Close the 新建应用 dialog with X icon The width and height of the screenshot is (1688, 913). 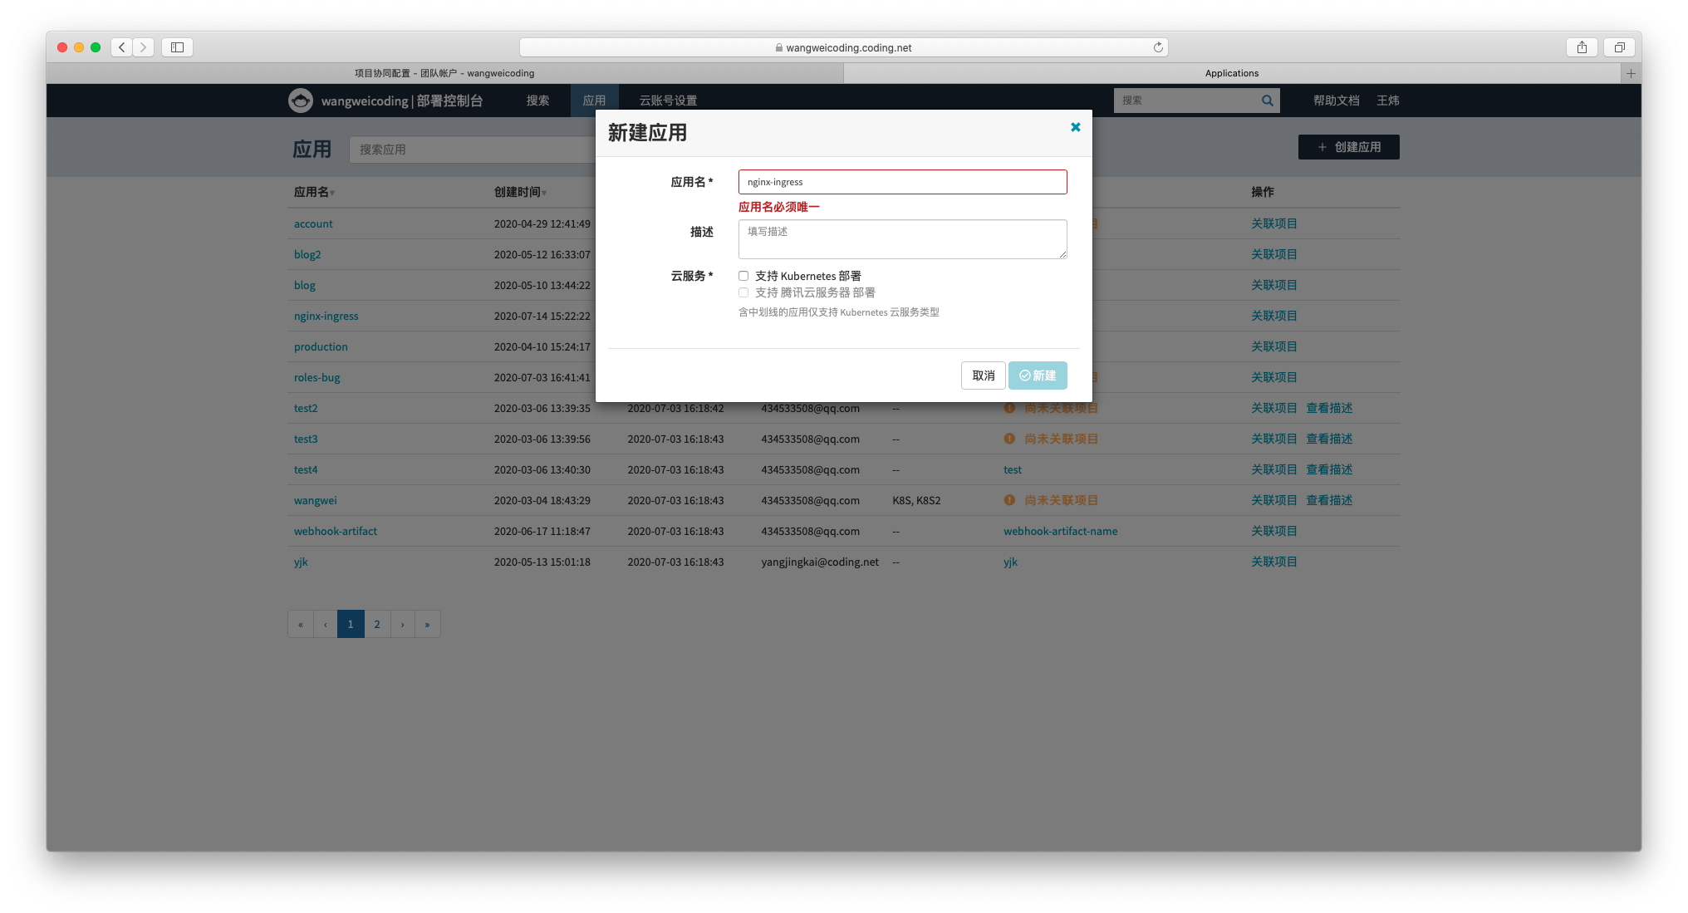tap(1075, 127)
